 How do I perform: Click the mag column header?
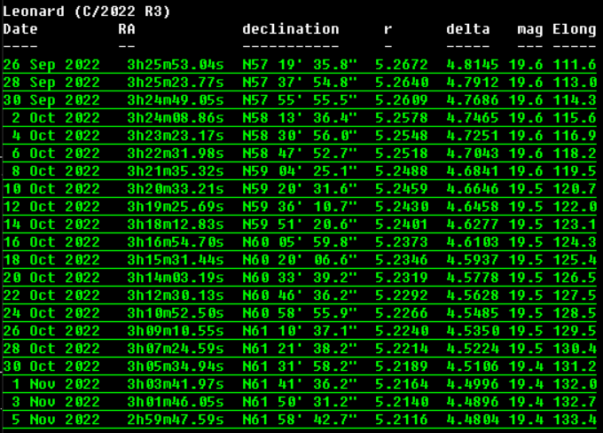(530, 29)
